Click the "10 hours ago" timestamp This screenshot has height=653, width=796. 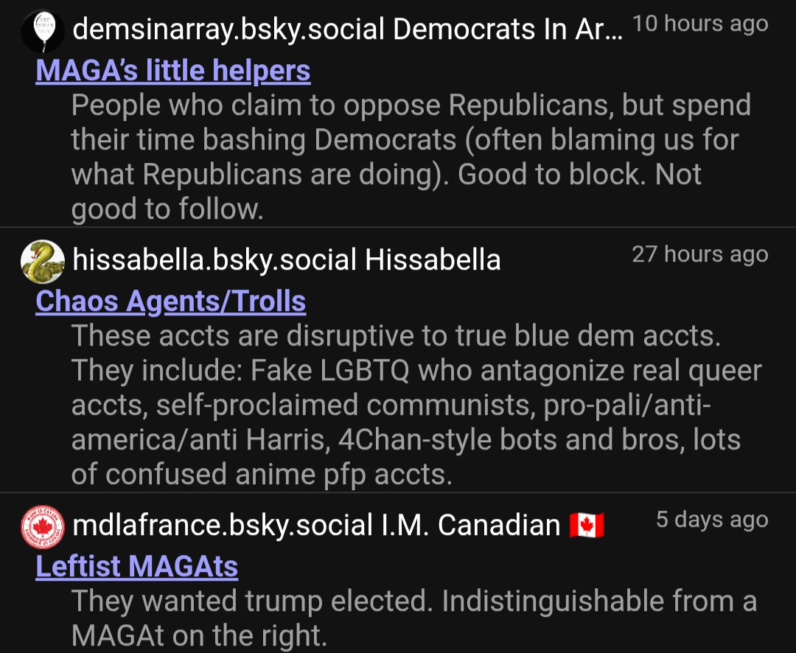pyautogui.click(x=700, y=24)
